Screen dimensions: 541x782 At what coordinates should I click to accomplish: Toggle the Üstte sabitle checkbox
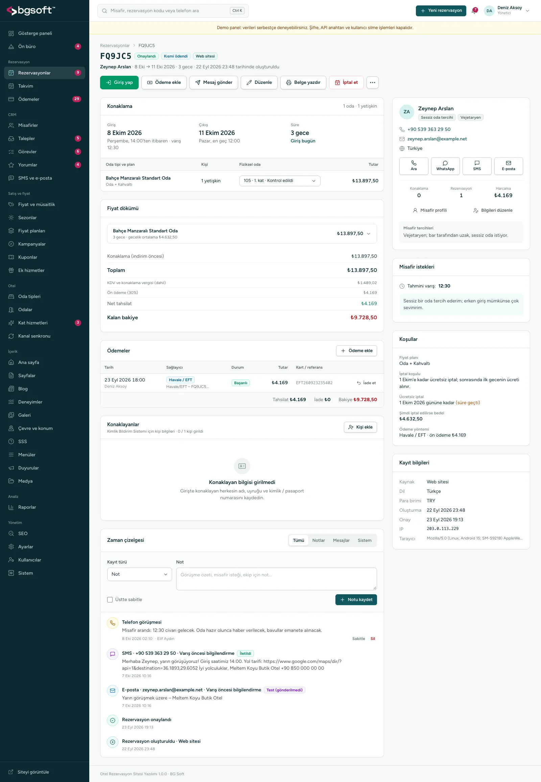[x=110, y=600]
